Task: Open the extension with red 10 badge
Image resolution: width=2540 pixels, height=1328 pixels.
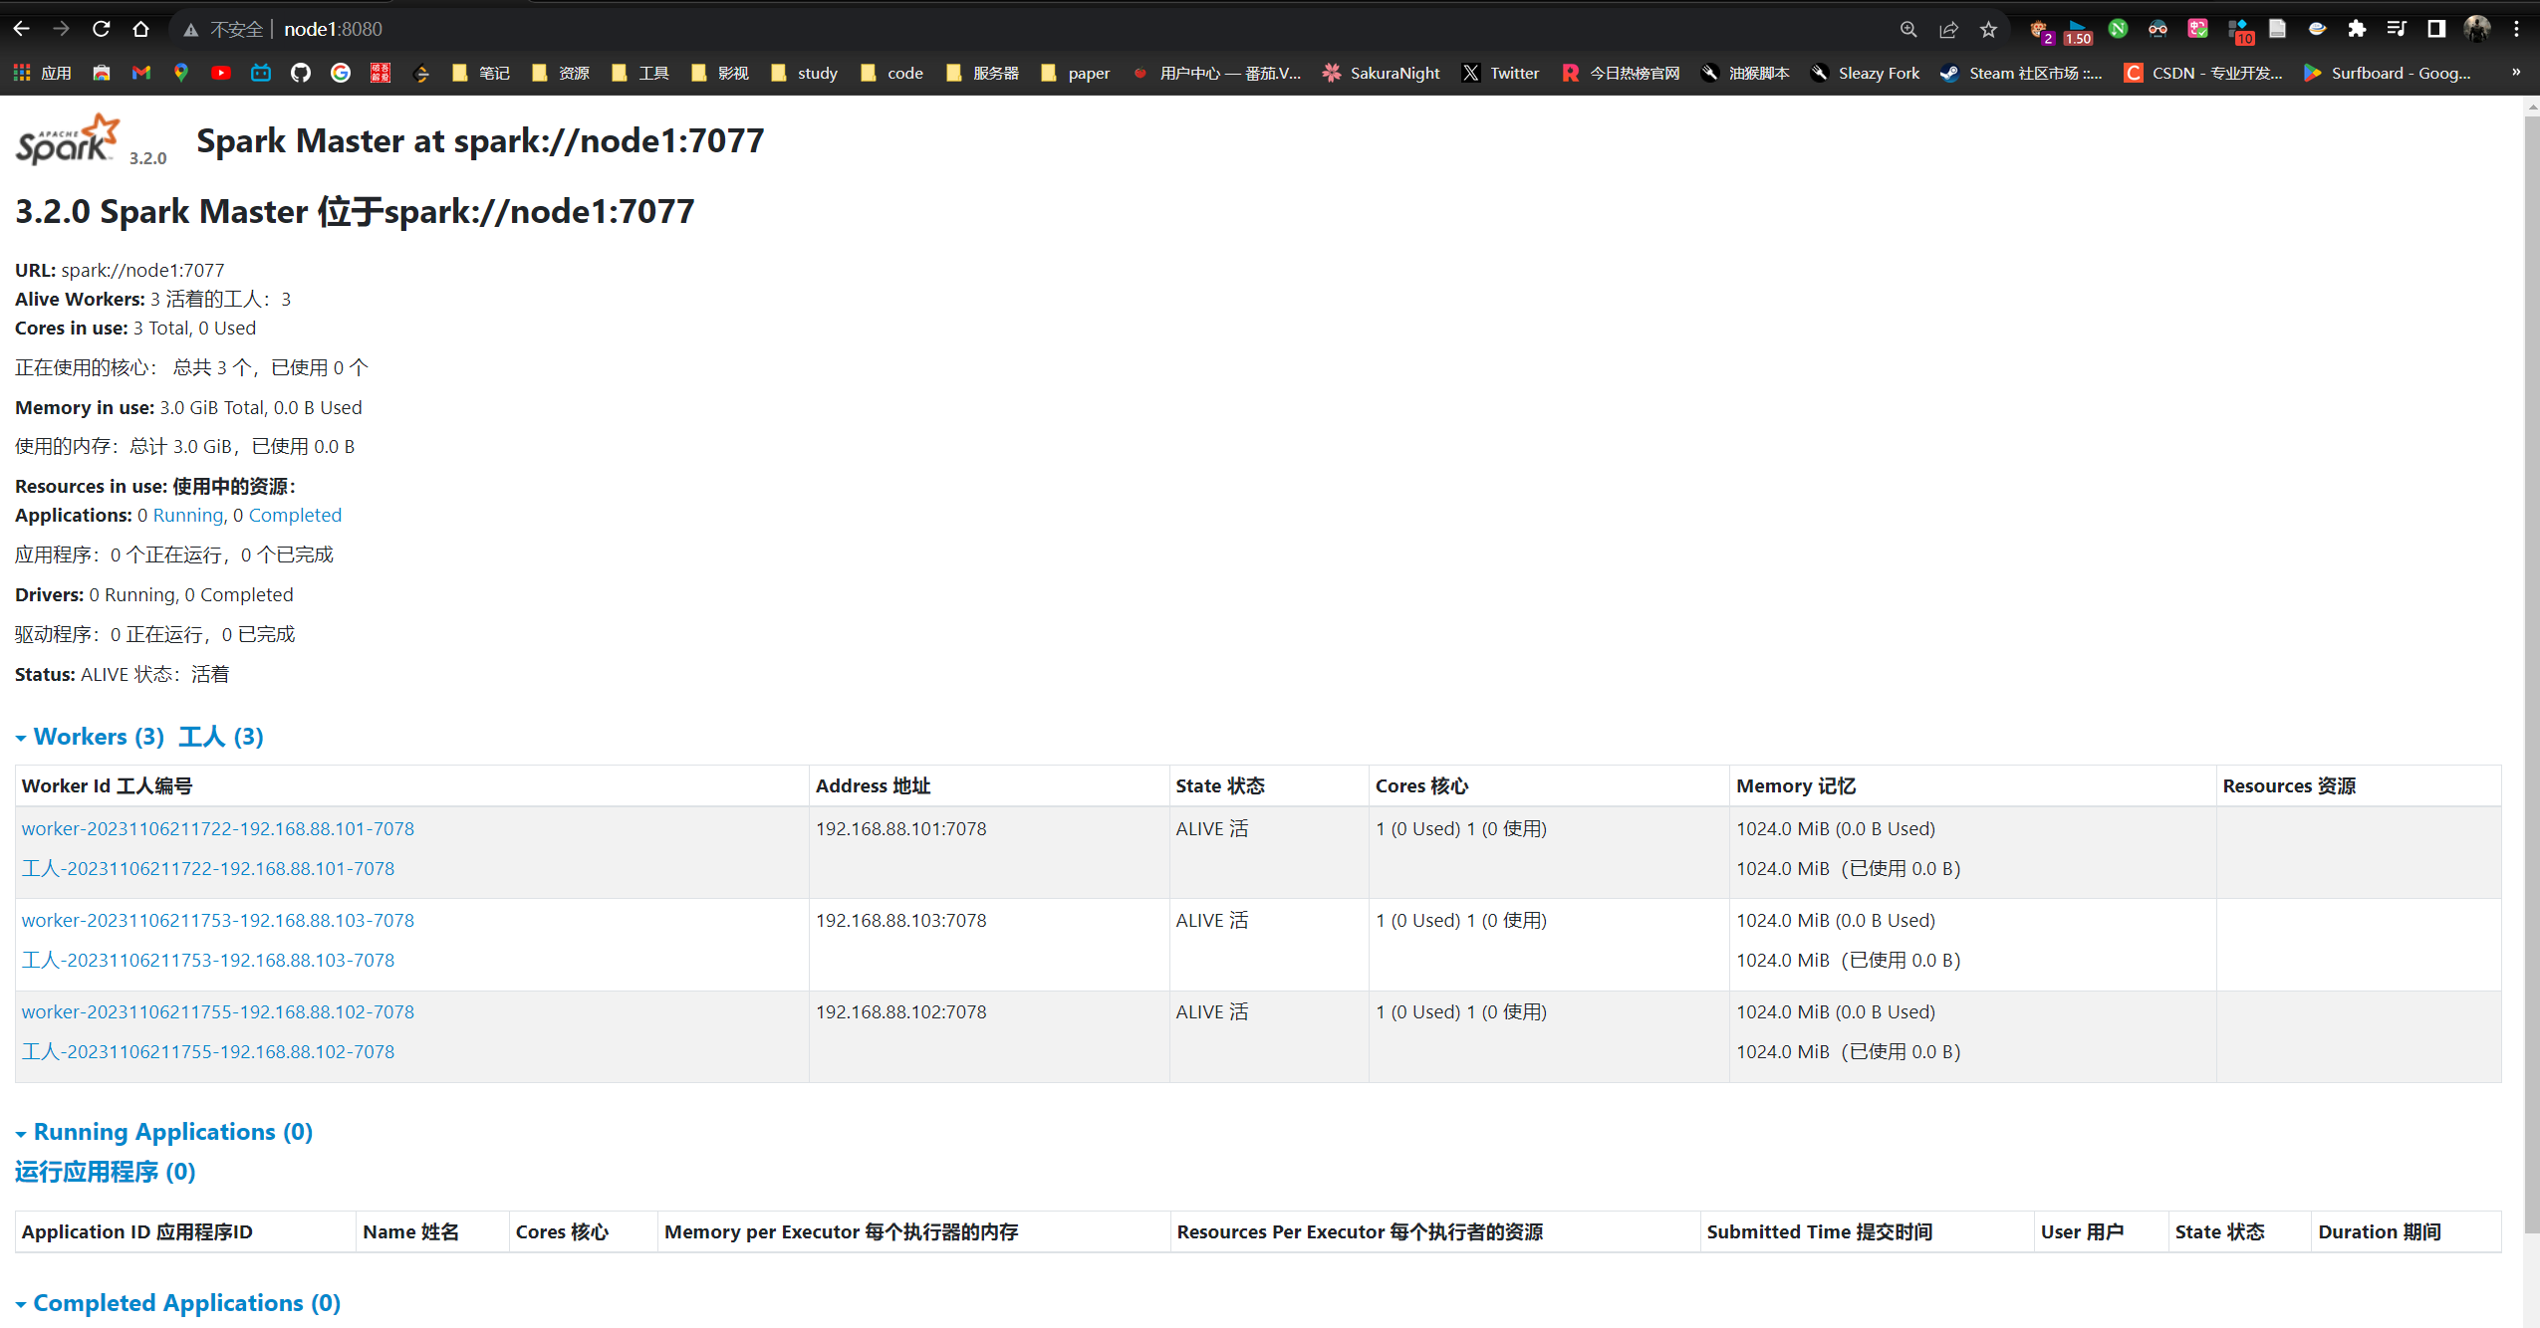Action: [2239, 31]
